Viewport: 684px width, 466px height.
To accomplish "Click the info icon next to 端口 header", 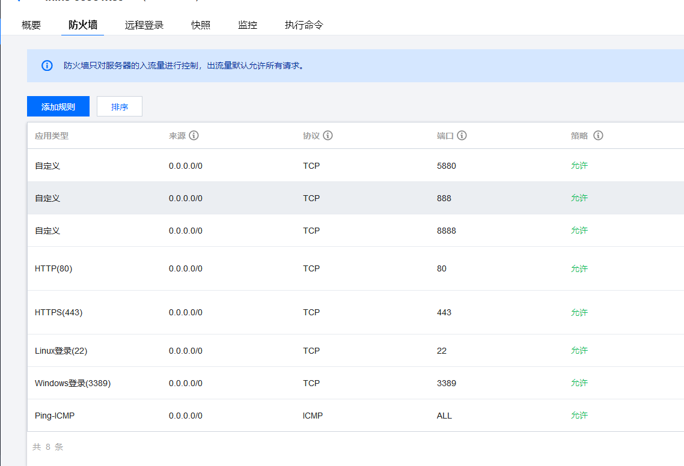I will 462,136.
